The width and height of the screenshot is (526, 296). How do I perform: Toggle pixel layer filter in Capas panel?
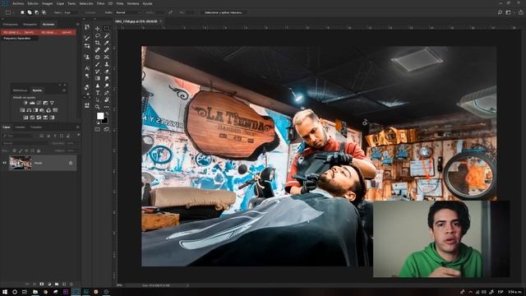[x=42, y=136]
